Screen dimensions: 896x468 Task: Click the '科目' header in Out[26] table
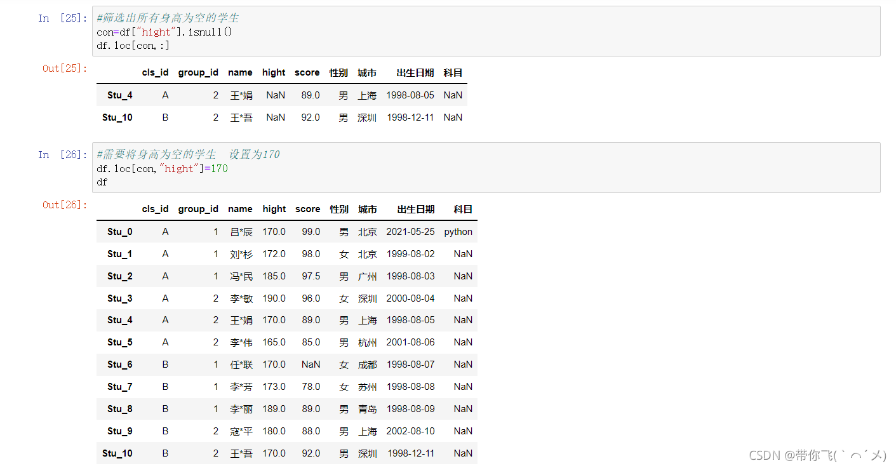463,210
